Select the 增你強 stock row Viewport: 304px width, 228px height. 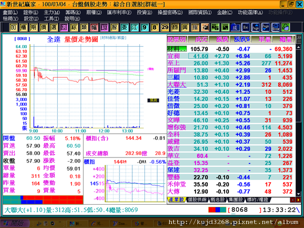[x=230, y=127]
